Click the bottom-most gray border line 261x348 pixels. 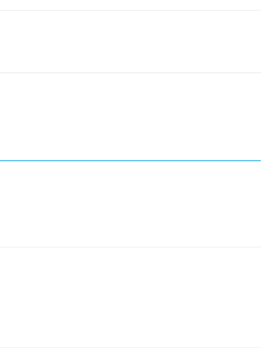(x=130, y=348)
